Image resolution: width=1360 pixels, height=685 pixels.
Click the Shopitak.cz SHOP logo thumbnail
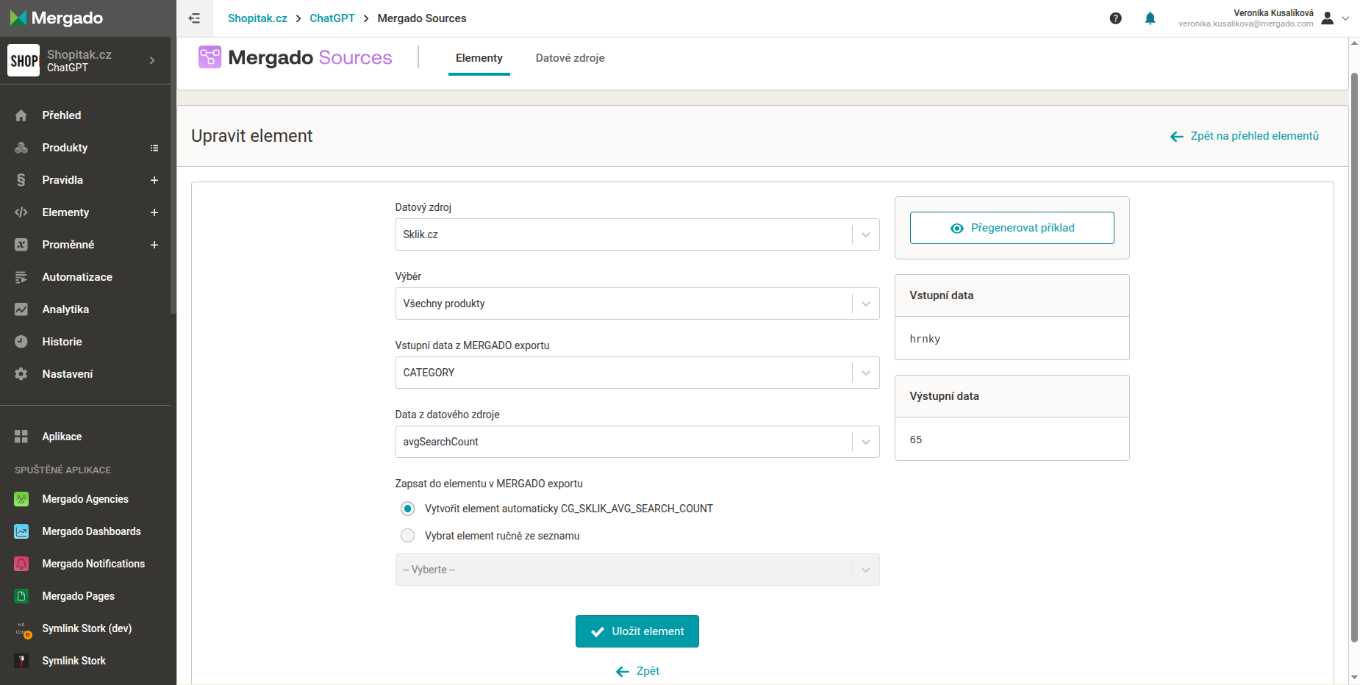click(24, 60)
